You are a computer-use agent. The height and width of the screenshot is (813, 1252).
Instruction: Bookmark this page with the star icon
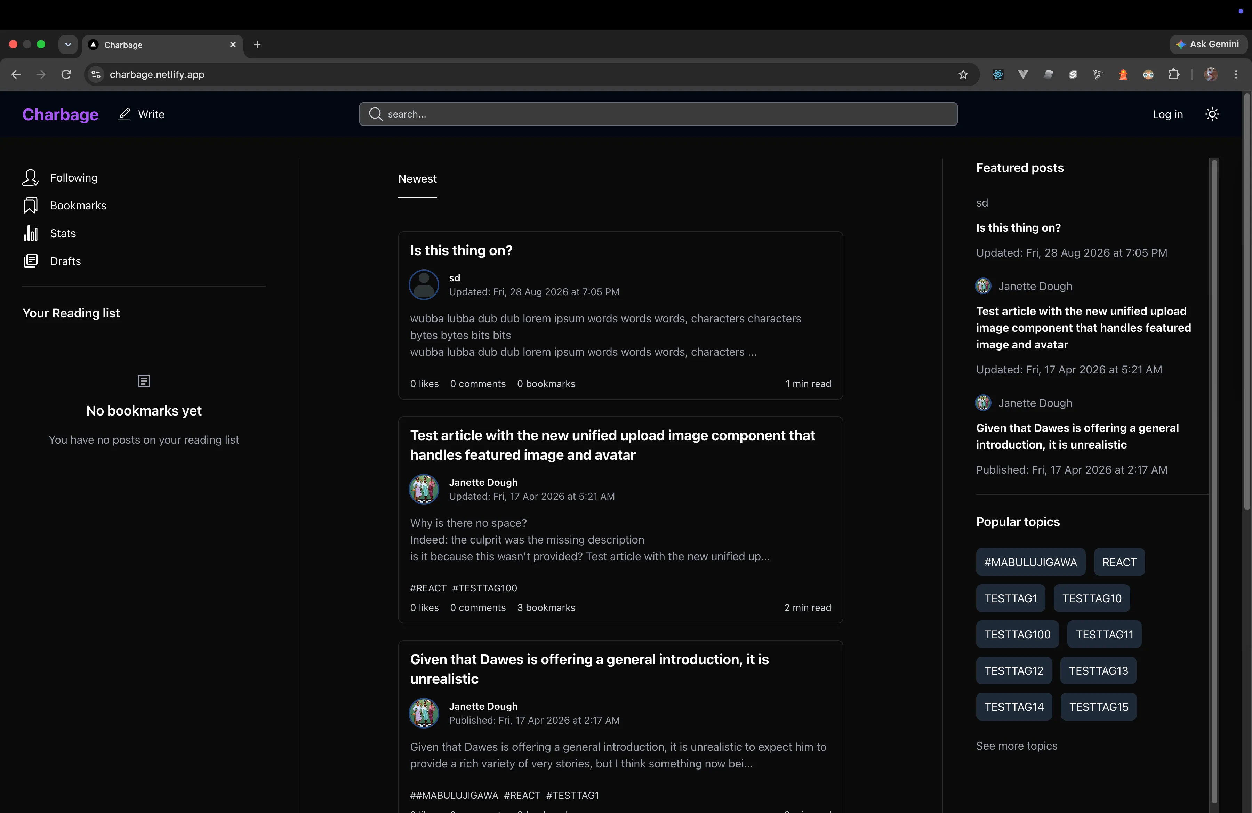[963, 74]
